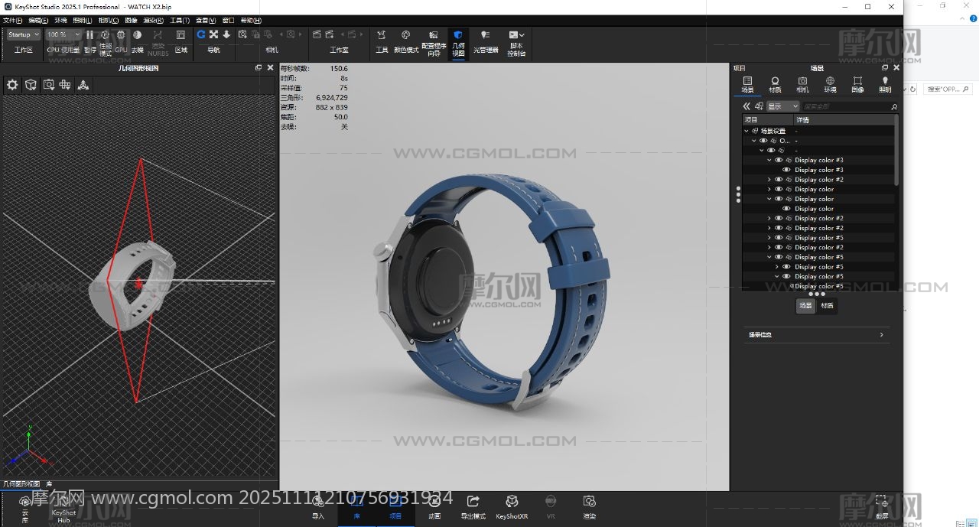
Task: Pause the real-time render
Action: coord(90,35)
